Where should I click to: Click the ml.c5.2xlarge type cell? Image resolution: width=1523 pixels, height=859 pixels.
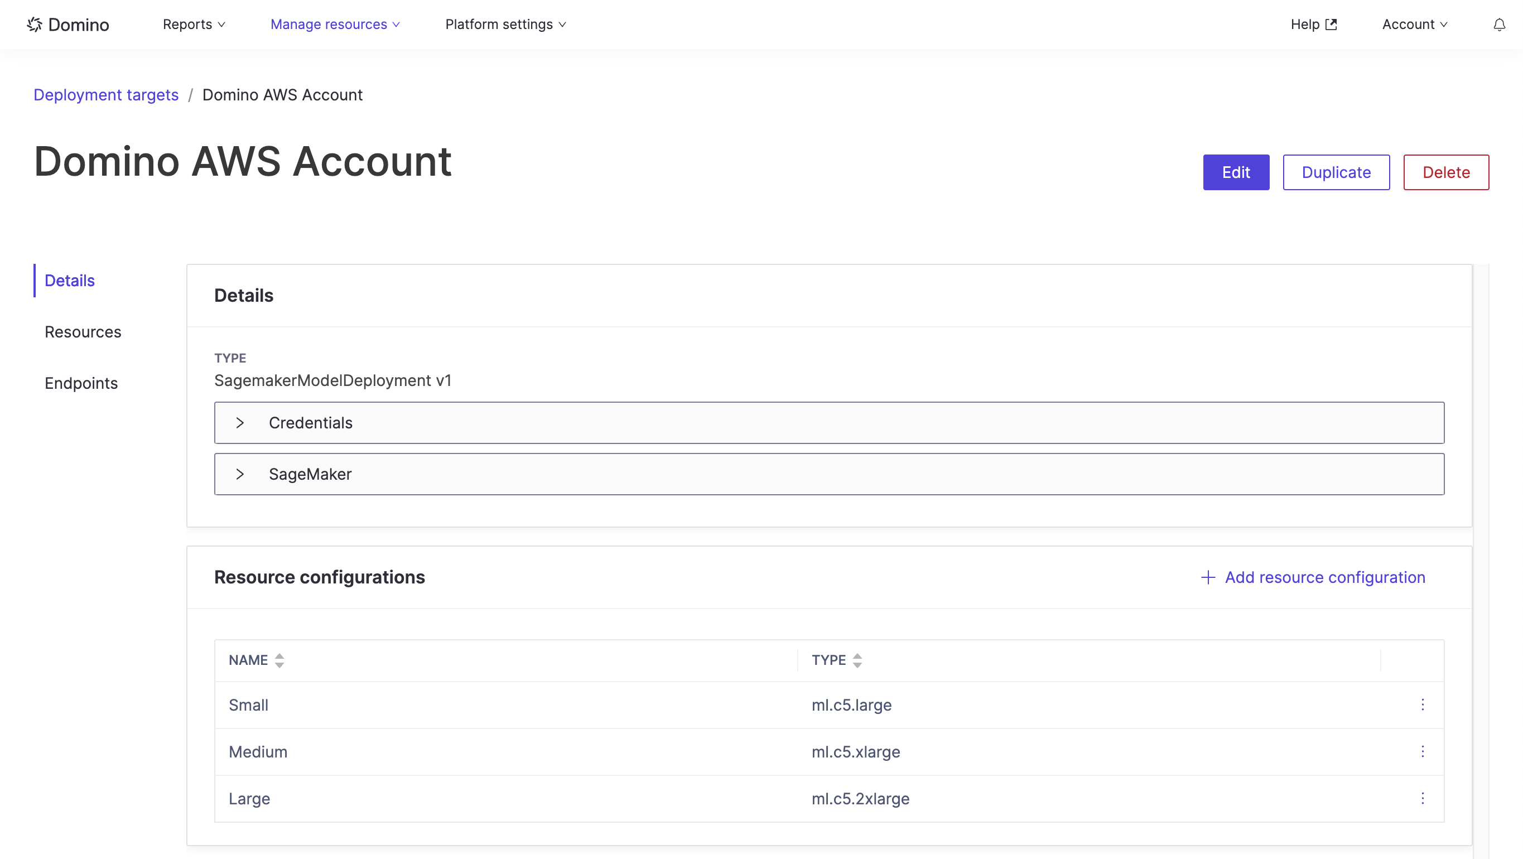pyautogui.click(x=860, y=798)
